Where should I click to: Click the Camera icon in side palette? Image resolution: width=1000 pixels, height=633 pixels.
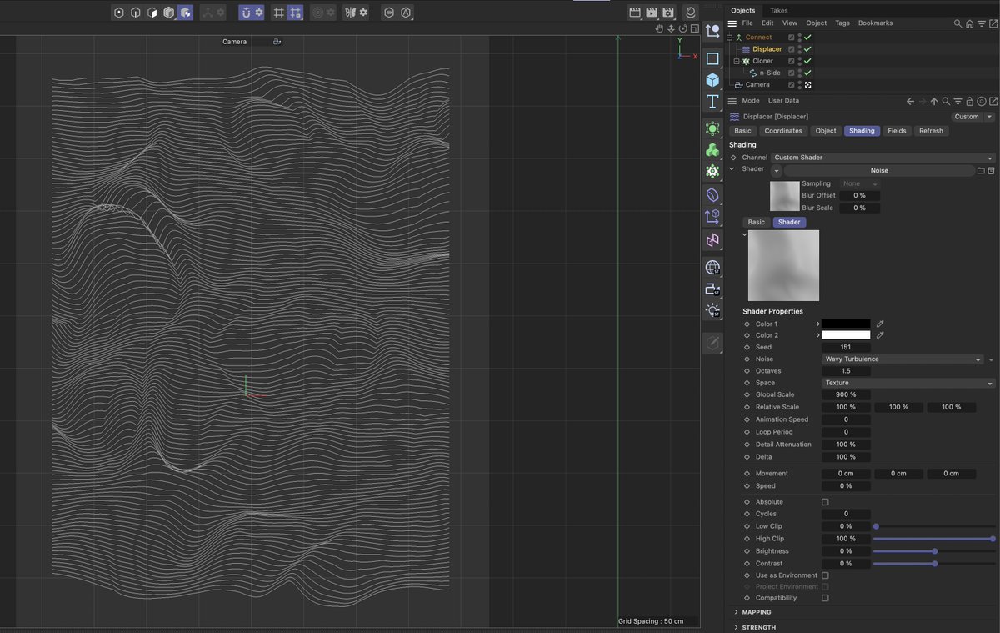point(712,289)
